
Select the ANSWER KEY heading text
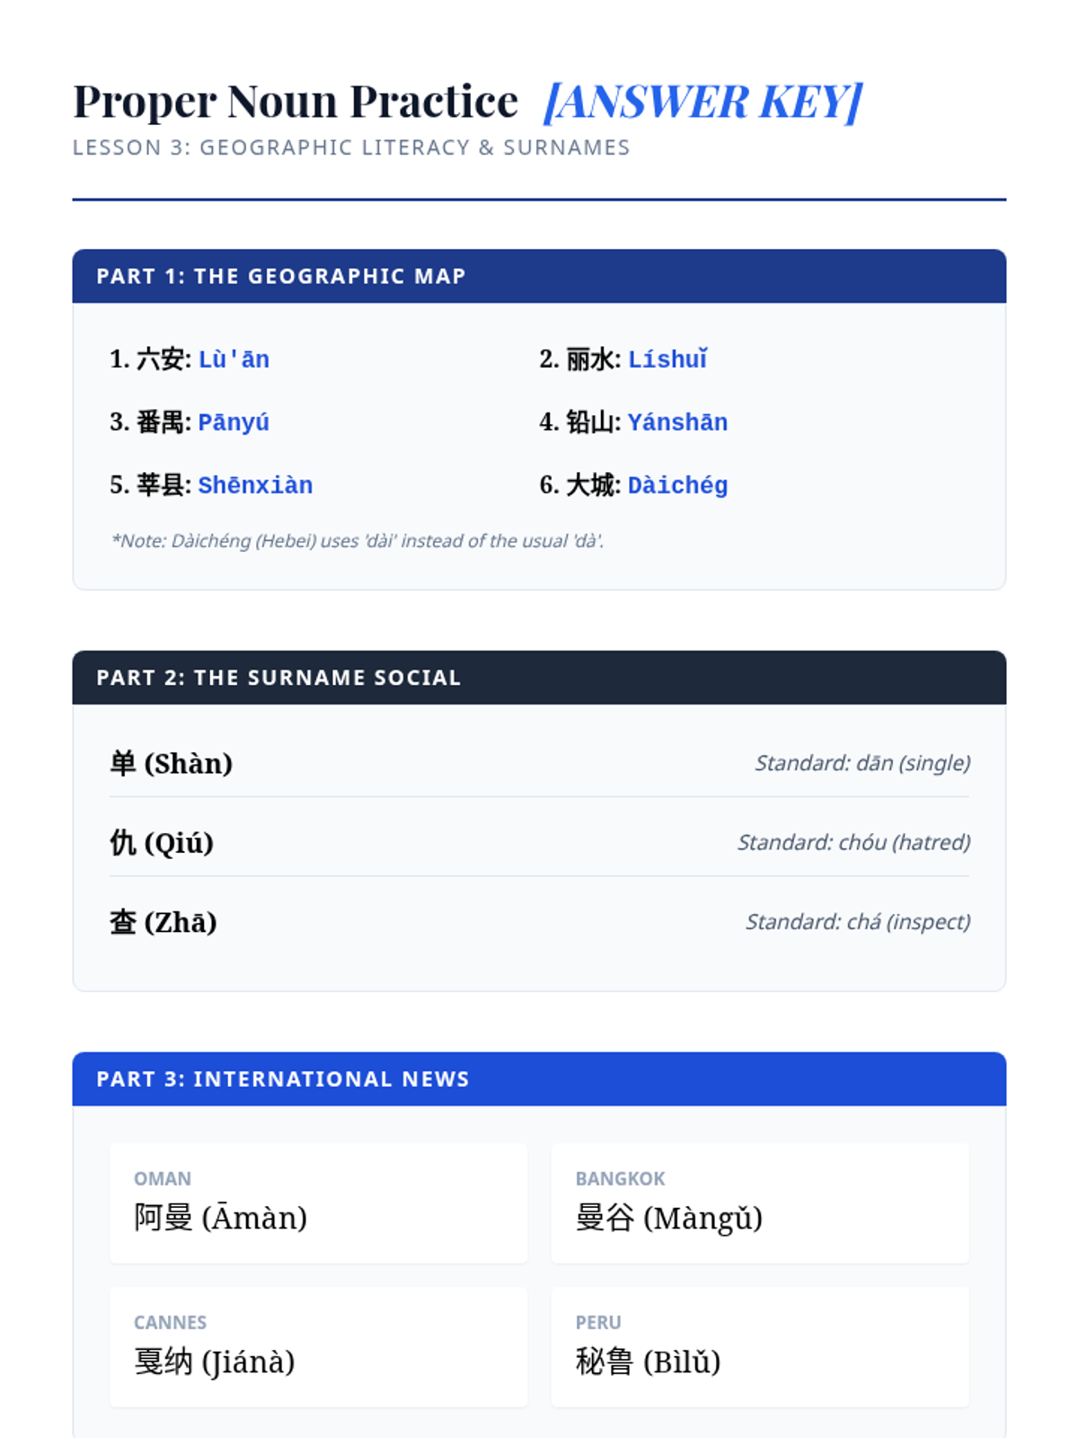click(x=702, y=102)
